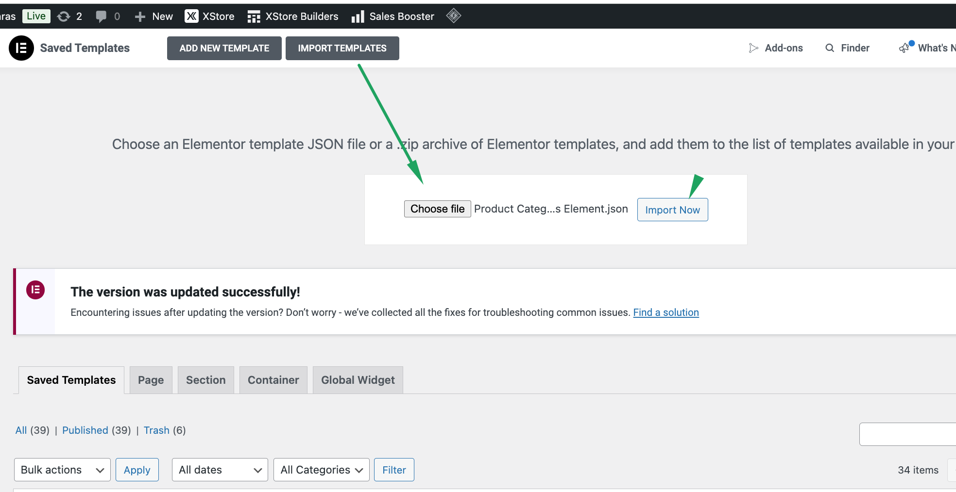Expand the Bulk actions dropdown
The image size is (956, 492).
pos(62,470)
